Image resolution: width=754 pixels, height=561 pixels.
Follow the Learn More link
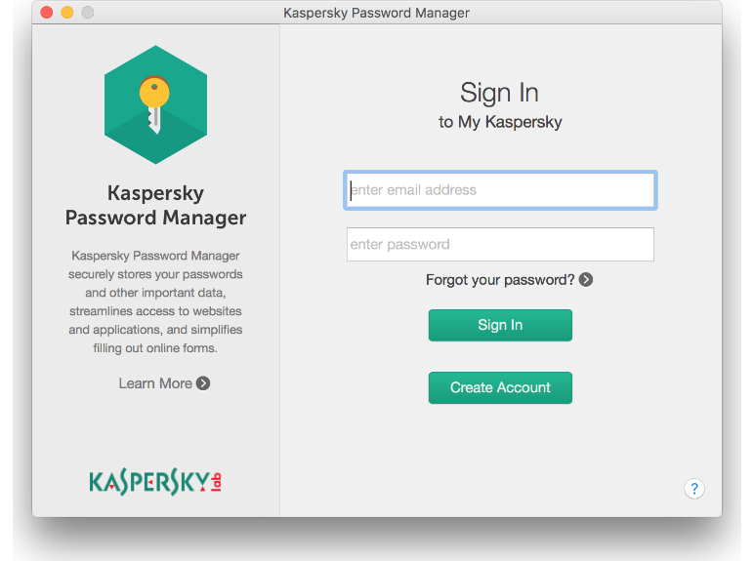[x=155, y=383]
